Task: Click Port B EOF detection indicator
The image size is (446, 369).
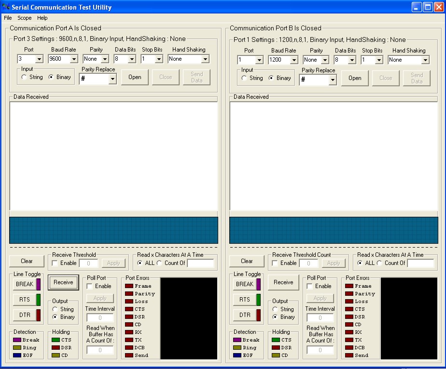Action: tap(237, 355)
